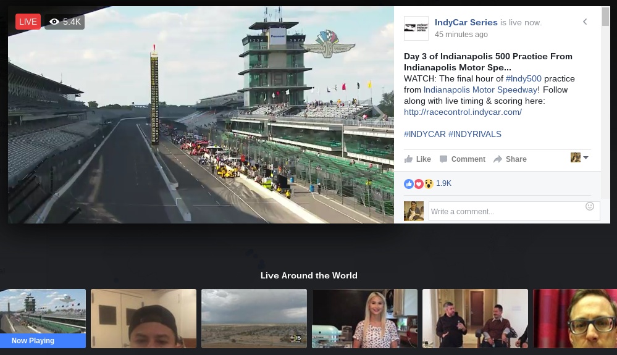Click the Share arrow icon
The width and height of the screenshot is (617, 355).
498,159
